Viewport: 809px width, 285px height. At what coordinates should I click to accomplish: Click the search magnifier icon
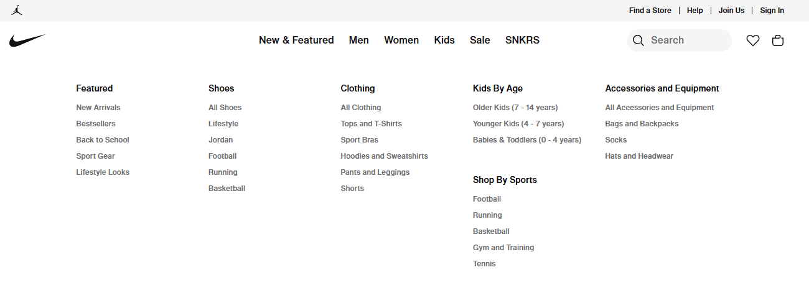pyautogui.click(x=638, y=40)
